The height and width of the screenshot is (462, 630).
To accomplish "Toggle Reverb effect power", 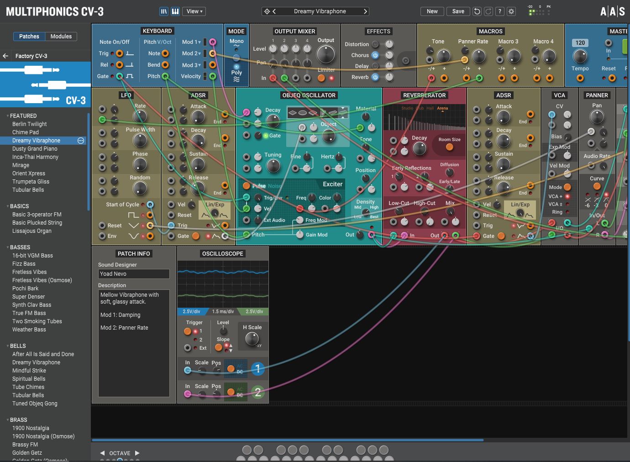I will pyautogui.click(x=375, y=77).
